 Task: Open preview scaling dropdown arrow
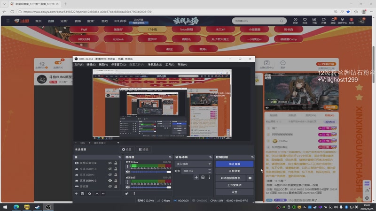coord(118,143)
